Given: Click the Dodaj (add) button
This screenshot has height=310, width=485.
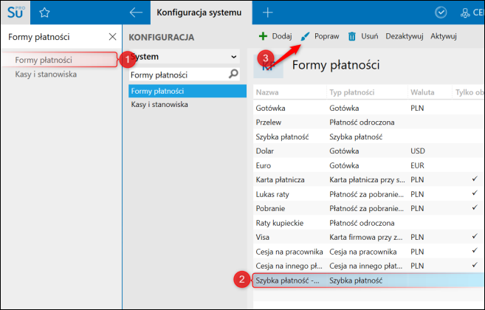Looking at the screenshot, I should (x=275, y=35).
